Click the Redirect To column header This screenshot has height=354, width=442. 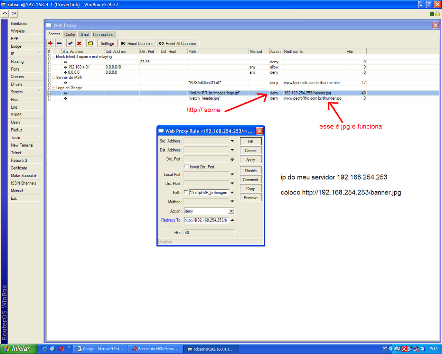coord(314,51)
